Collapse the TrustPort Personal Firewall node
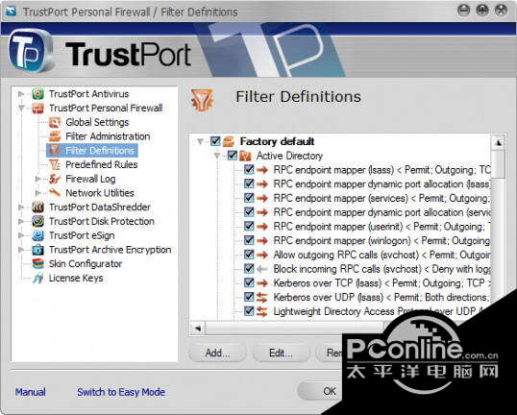Viewport: 517px width, 415px height. [x=21, y=109]
